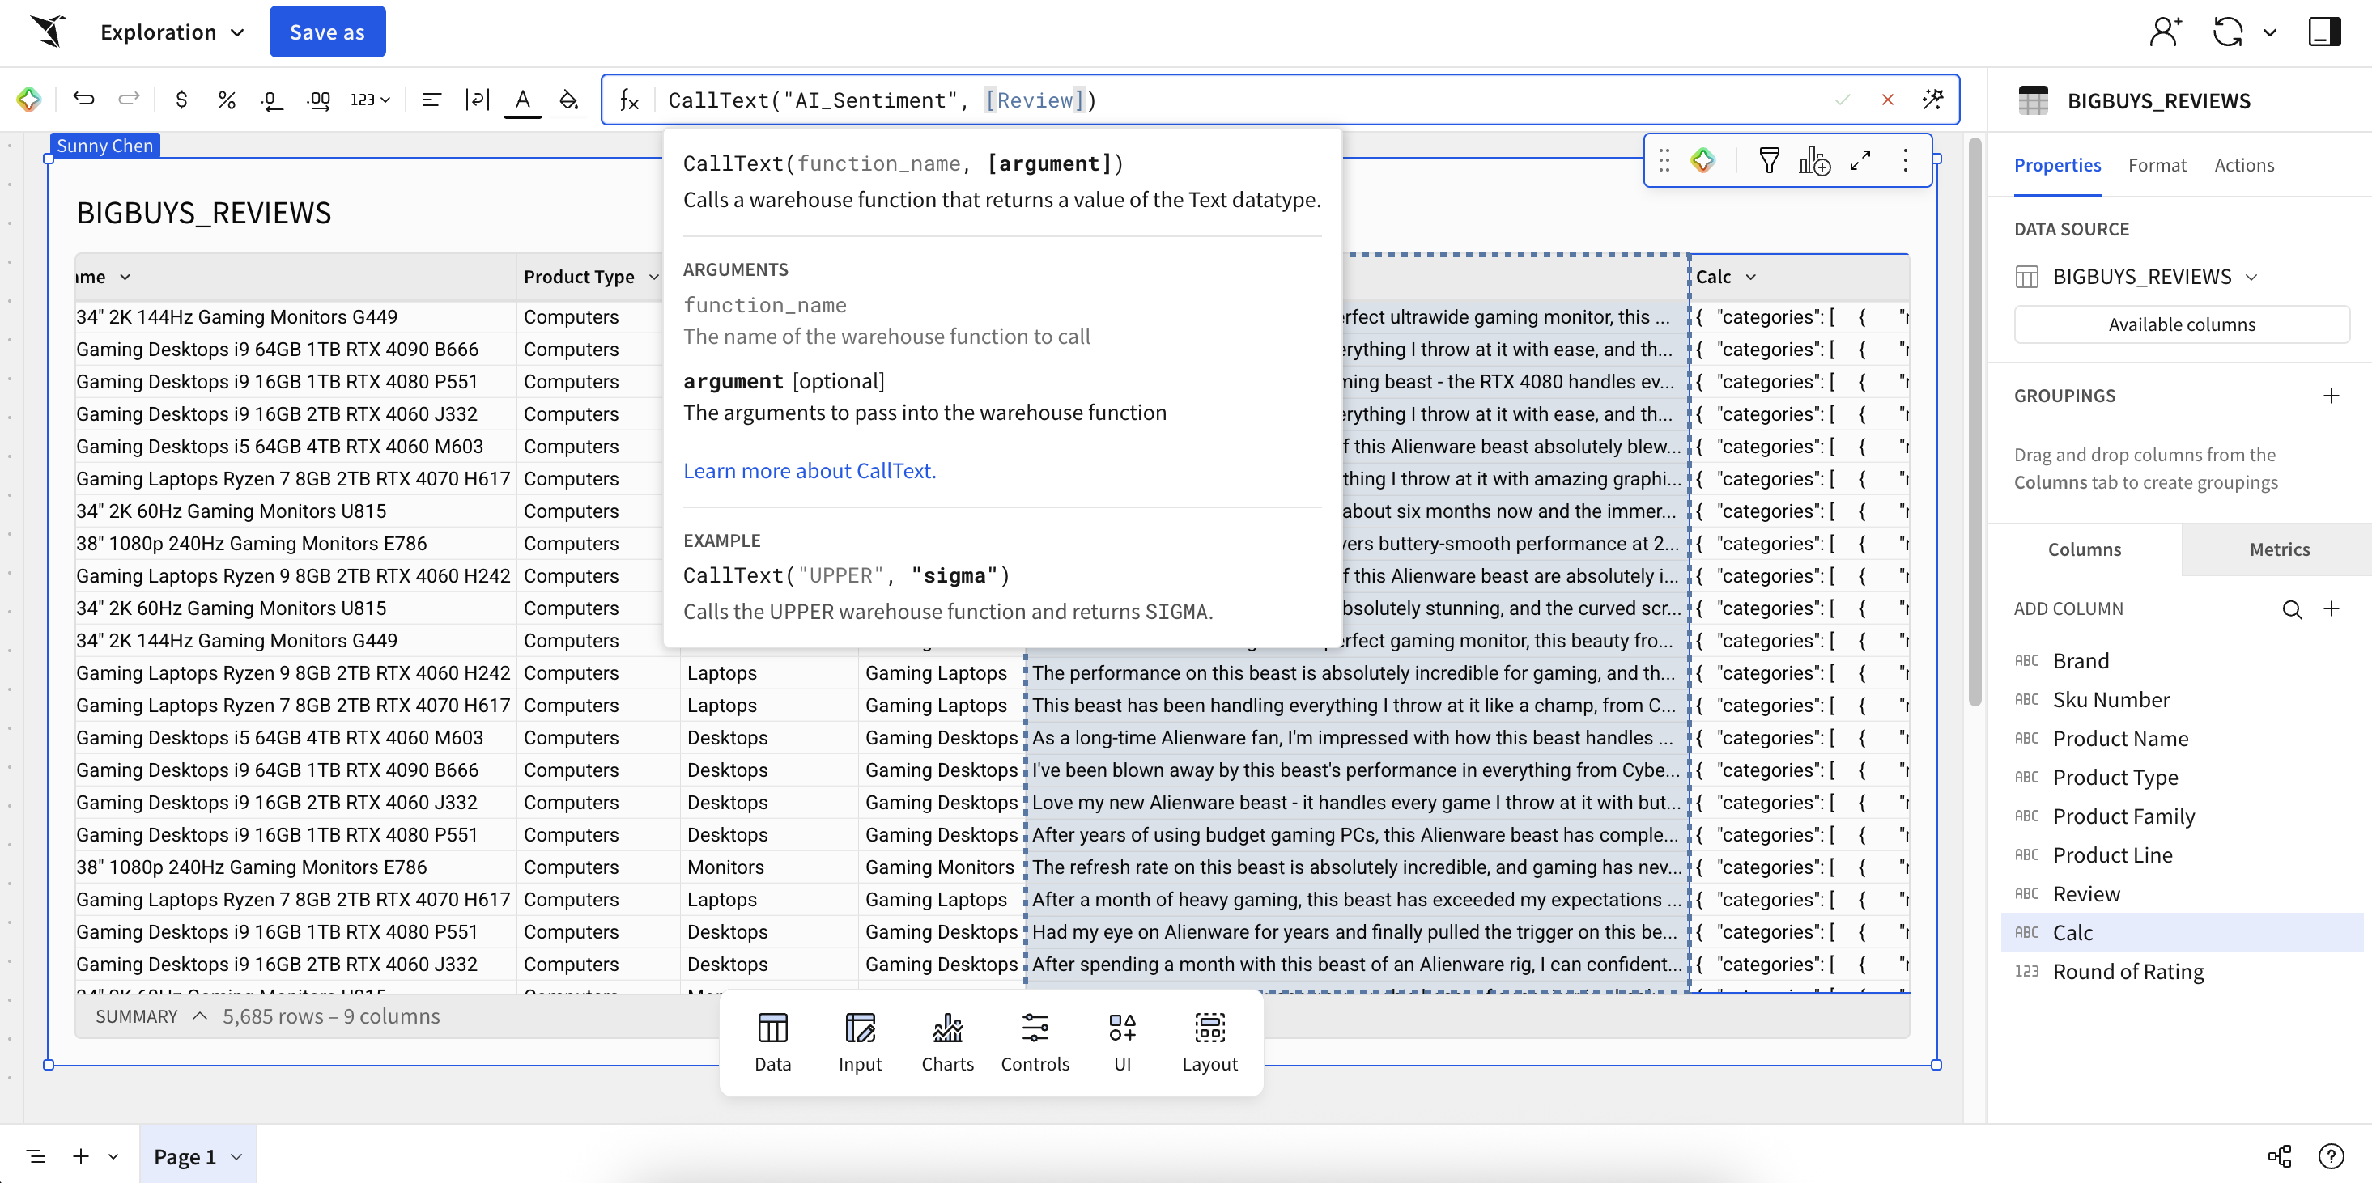Screen dimensions: 2372x1183
Task: Apply percent number format
Action: [x=227, y=100]
